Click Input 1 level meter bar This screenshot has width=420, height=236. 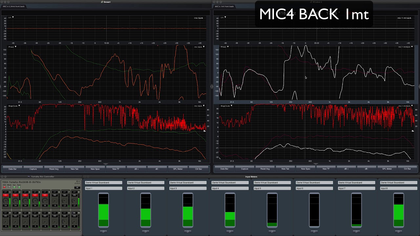103,210
